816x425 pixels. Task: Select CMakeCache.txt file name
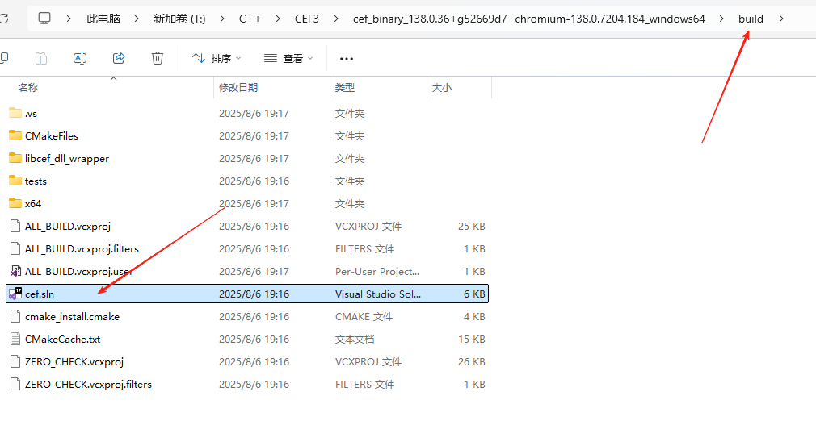pyautogui.click(x=62, y=340)
